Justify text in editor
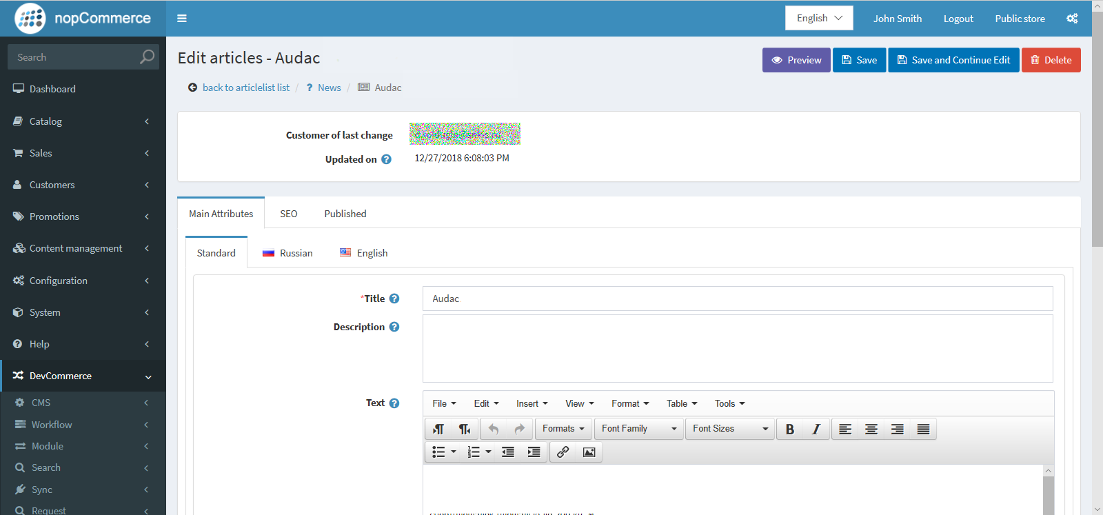Viewport: 1103px width, 515px height. pyautogui.click(x=924, y=429)
